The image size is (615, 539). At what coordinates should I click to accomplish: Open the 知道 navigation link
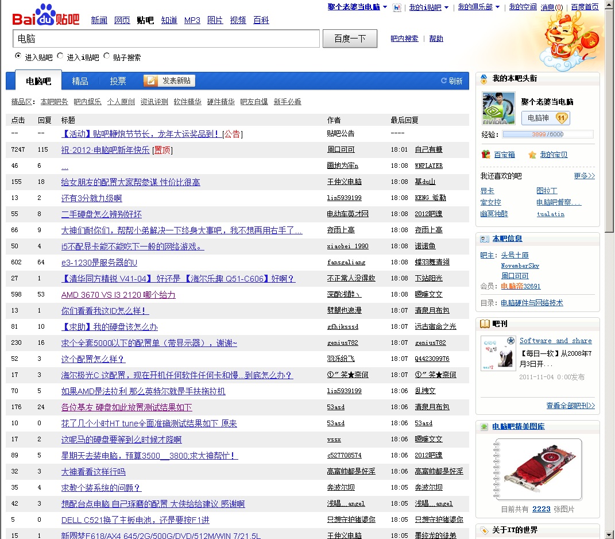pyautogui.click(x=169, y=20)
